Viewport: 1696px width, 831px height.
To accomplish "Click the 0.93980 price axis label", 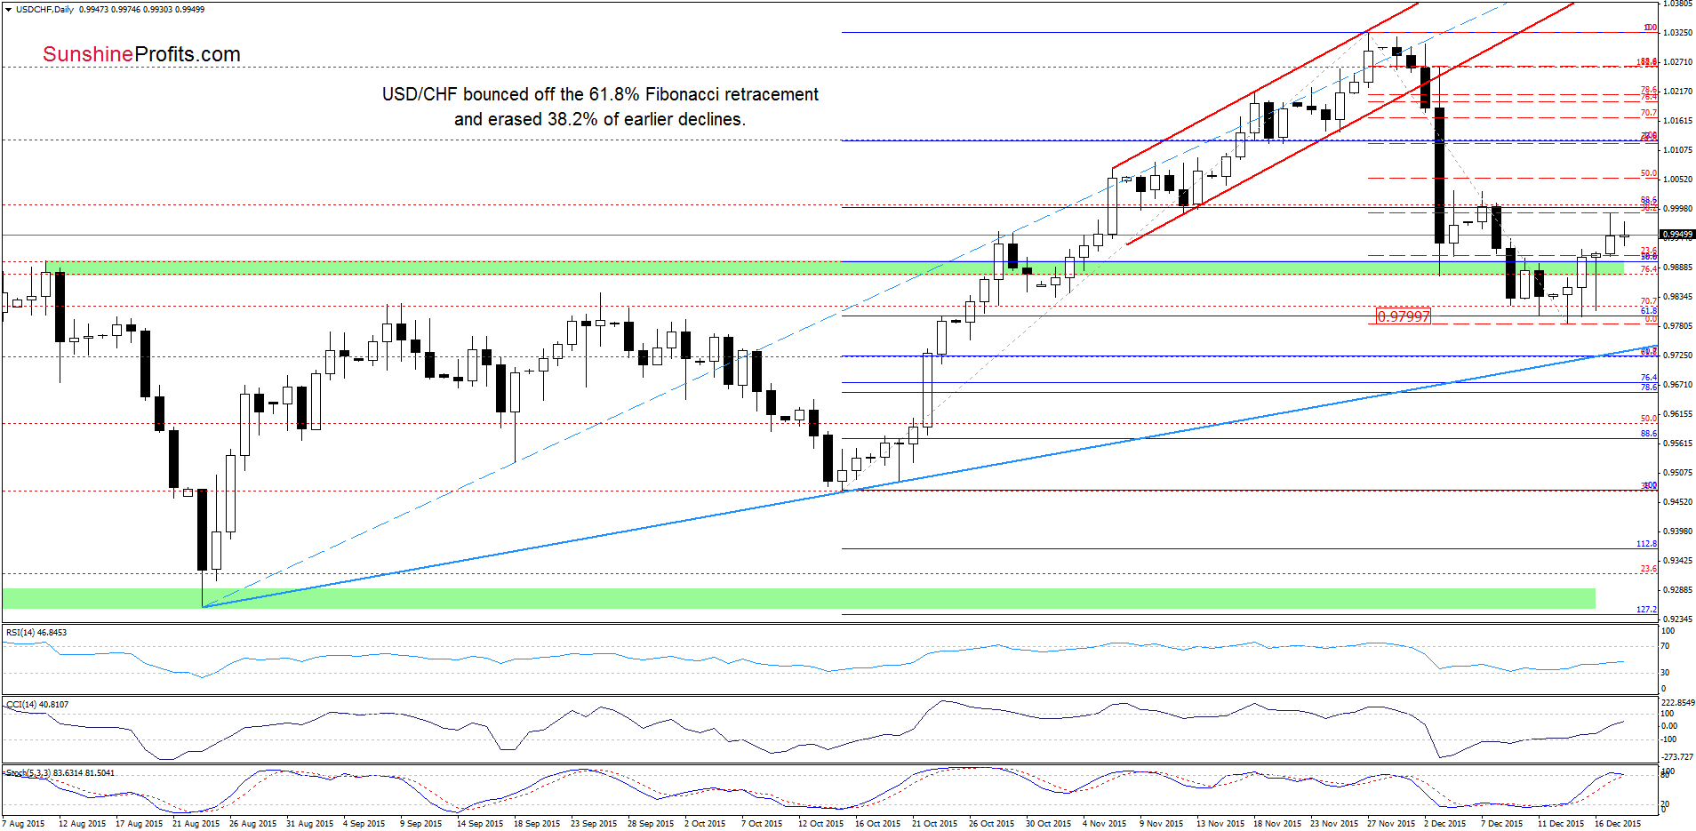I will tap(1677, 531).
